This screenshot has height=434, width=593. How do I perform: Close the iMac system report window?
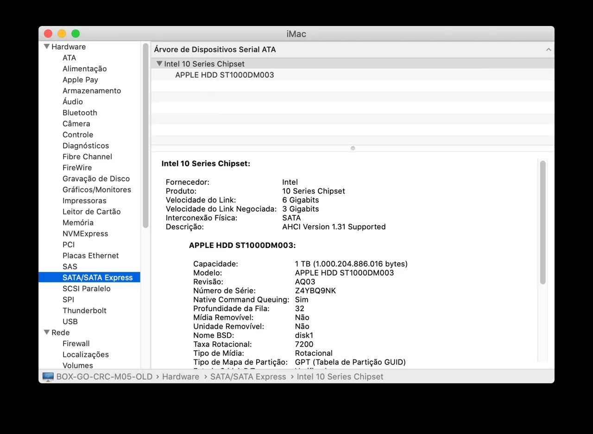pyautogui.click(x=48, y=34)
